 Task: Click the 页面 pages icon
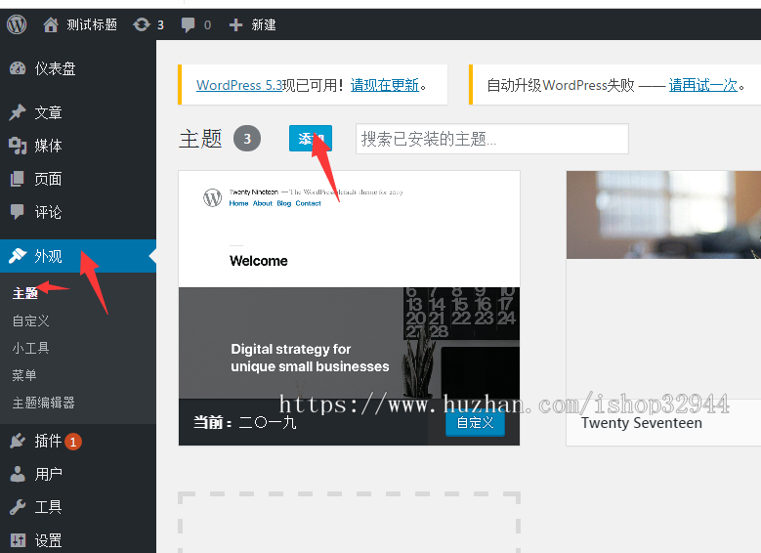(18, 179)
